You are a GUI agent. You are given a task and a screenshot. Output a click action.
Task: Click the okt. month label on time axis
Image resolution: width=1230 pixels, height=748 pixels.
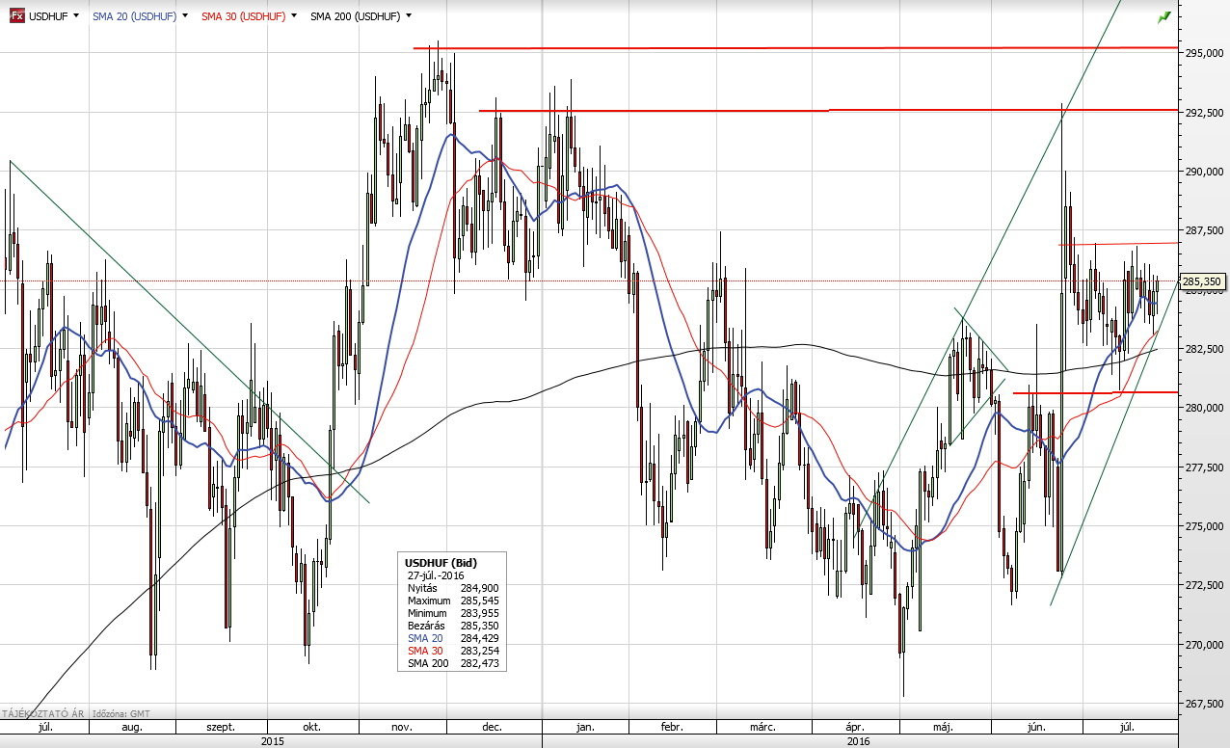(311, 728)
